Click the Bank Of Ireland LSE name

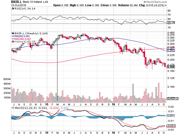35,2
